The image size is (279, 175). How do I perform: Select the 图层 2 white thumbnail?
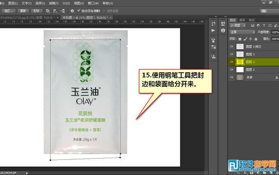(240, 69)
